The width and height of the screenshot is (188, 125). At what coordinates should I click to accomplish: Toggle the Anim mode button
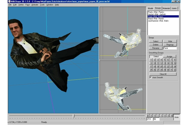(176, 117)
